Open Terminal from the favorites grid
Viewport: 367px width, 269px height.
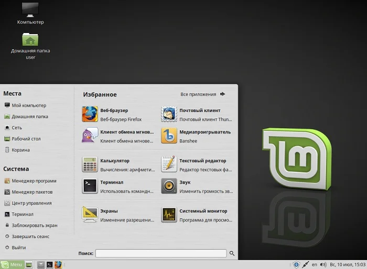click(90, 186)
